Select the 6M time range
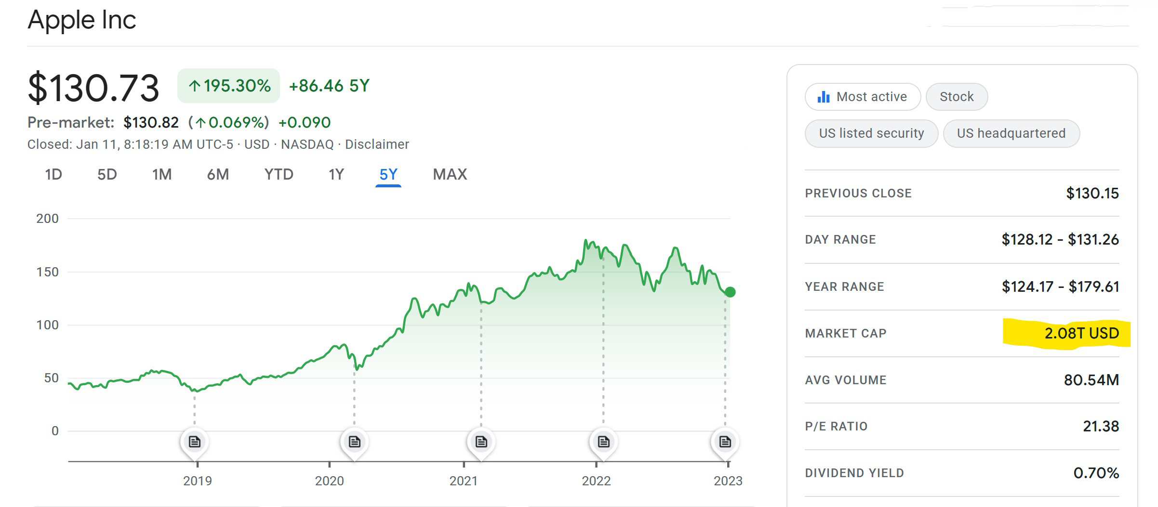Image resolution: width=1158 pixels, height=507 pixels. point(218,174)
